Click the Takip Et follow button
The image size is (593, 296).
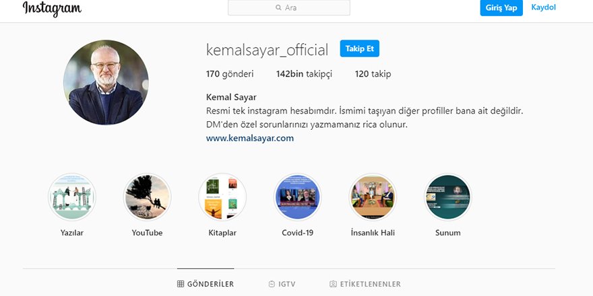(x=360, y=49)
